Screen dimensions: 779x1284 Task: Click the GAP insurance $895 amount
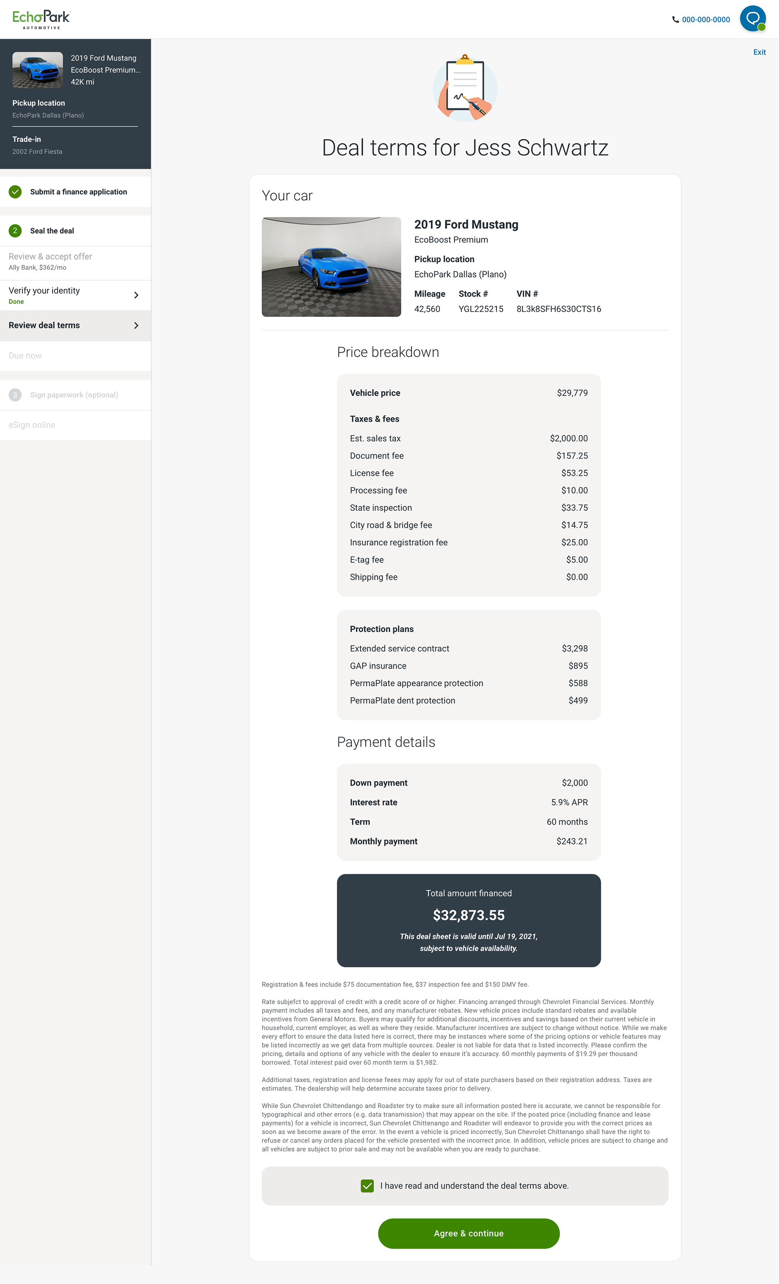578,666
